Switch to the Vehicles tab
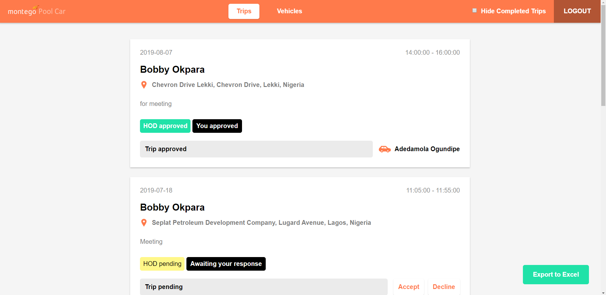 pos(289,11)
